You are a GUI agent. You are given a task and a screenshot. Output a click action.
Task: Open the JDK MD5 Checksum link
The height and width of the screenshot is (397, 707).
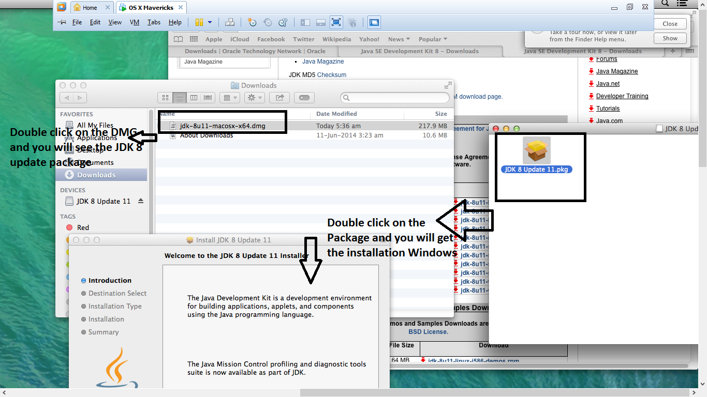coord(332,75)
